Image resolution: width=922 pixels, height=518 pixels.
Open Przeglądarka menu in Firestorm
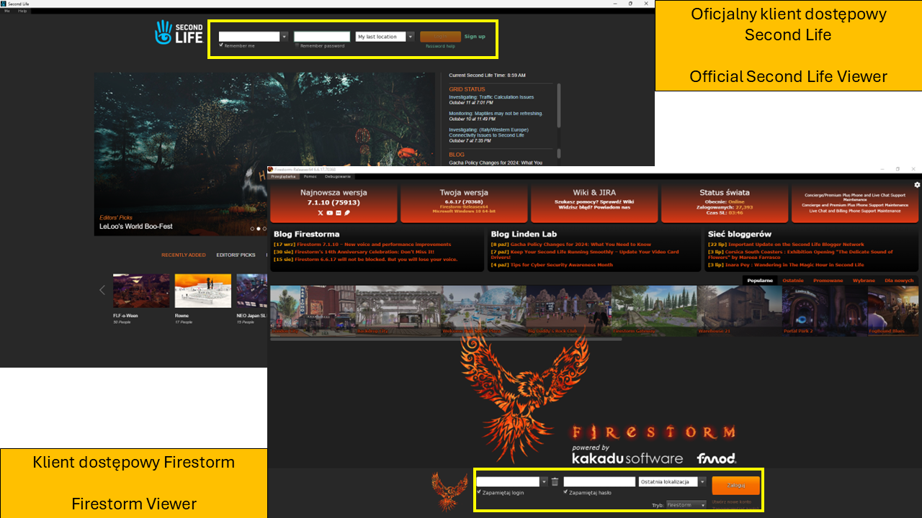(x=283, y=176)
